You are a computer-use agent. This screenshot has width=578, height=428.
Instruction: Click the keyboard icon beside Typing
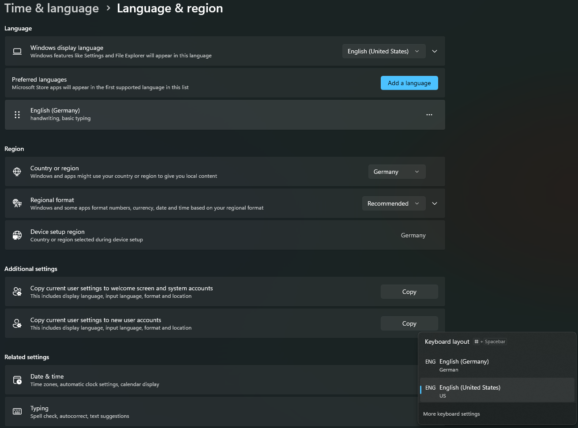(x=17, y=412)
